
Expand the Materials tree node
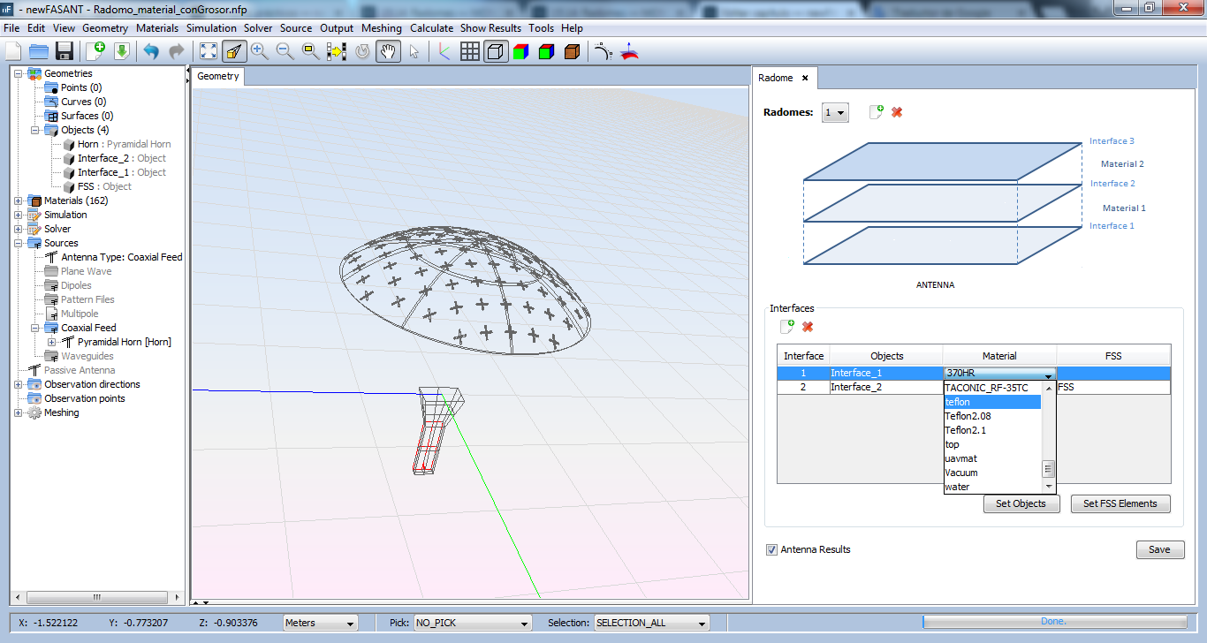[x=18, y=200]
